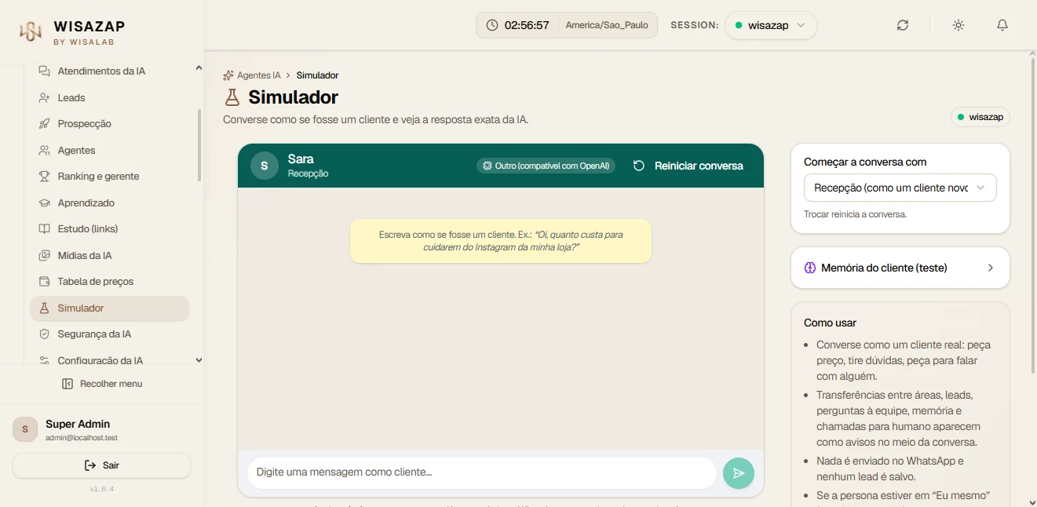Click Configuração da IA label
Image resolution: width=1037 pixels, height=507 pixels.
coord(100,361)
